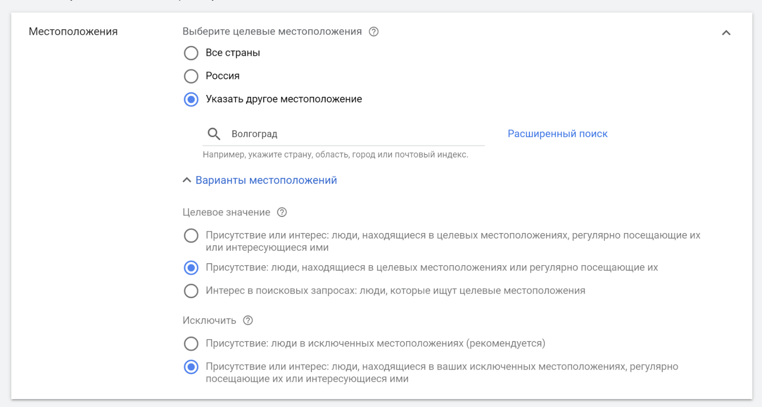Open help for target locations heading
Screen dimensions: 762x407
coord(374,32)
